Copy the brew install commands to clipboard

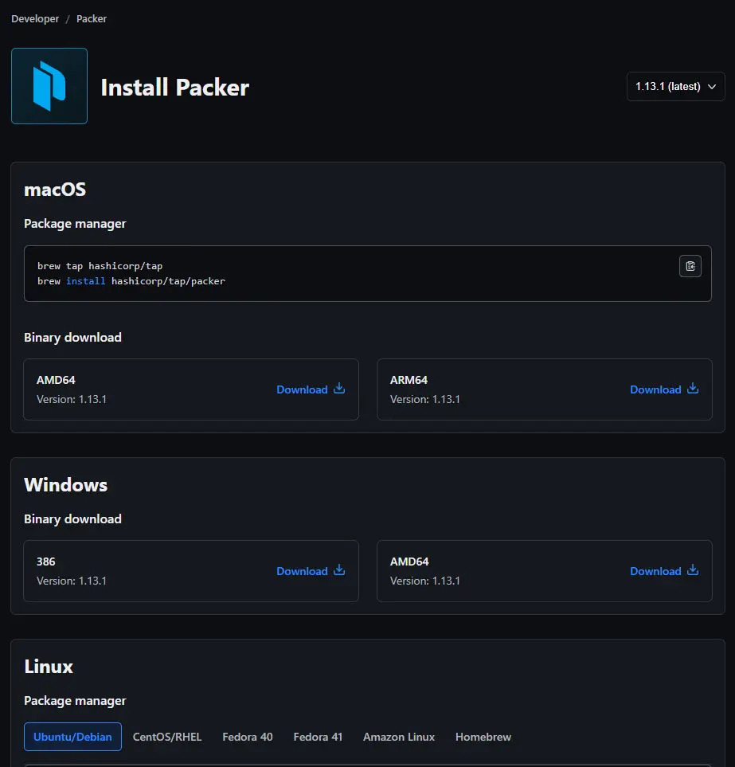pyautogui.click(x=690, y=266)
